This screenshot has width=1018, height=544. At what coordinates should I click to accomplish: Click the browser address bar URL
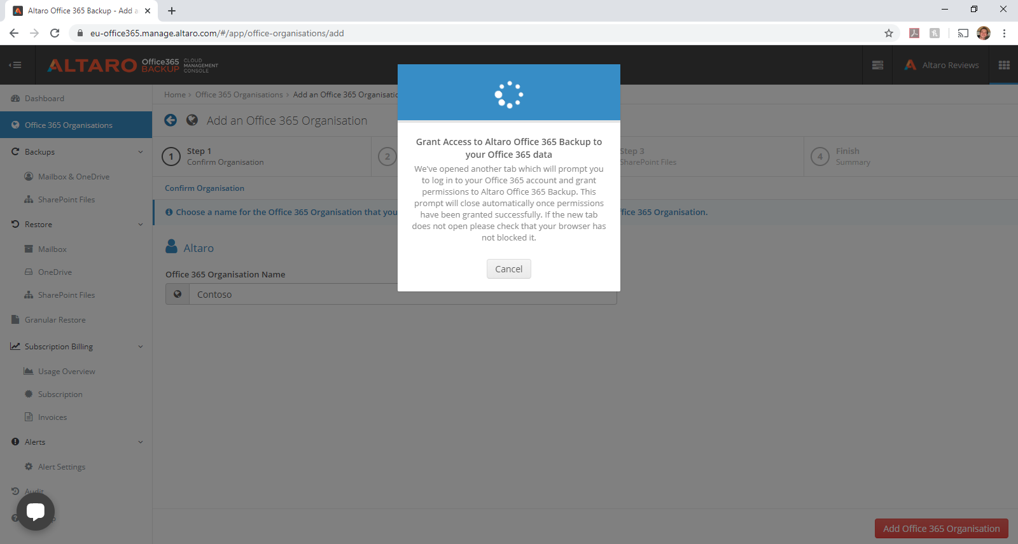[217, 33]
